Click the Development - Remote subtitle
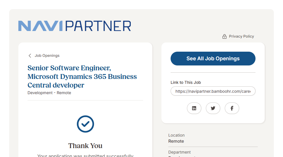 click(x=49, y=93)
